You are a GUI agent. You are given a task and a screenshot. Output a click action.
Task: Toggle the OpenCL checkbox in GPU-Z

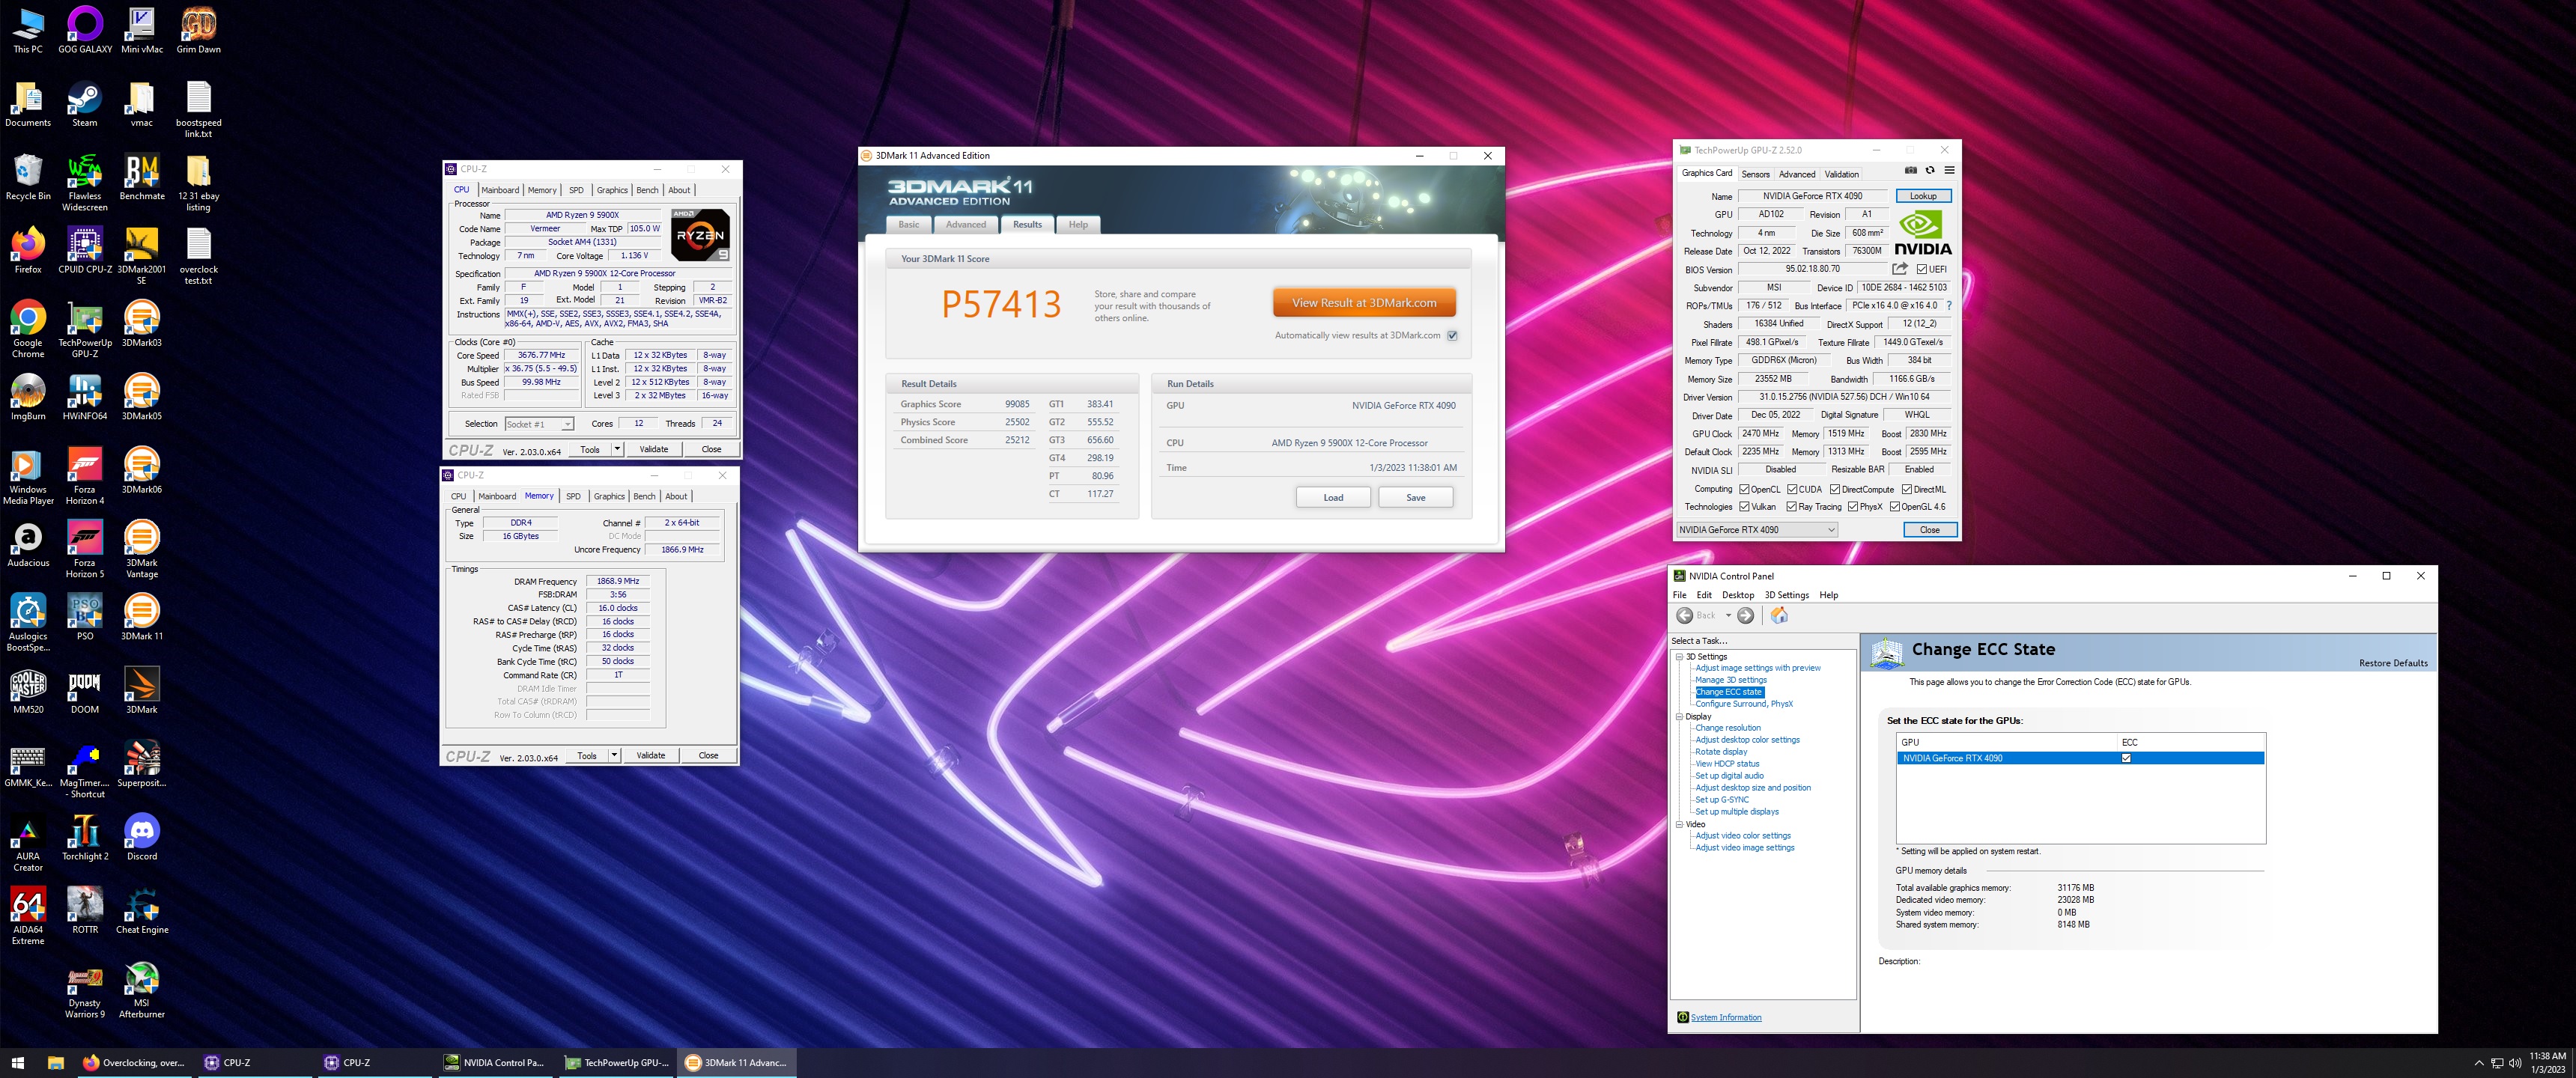click(1744, 489)
